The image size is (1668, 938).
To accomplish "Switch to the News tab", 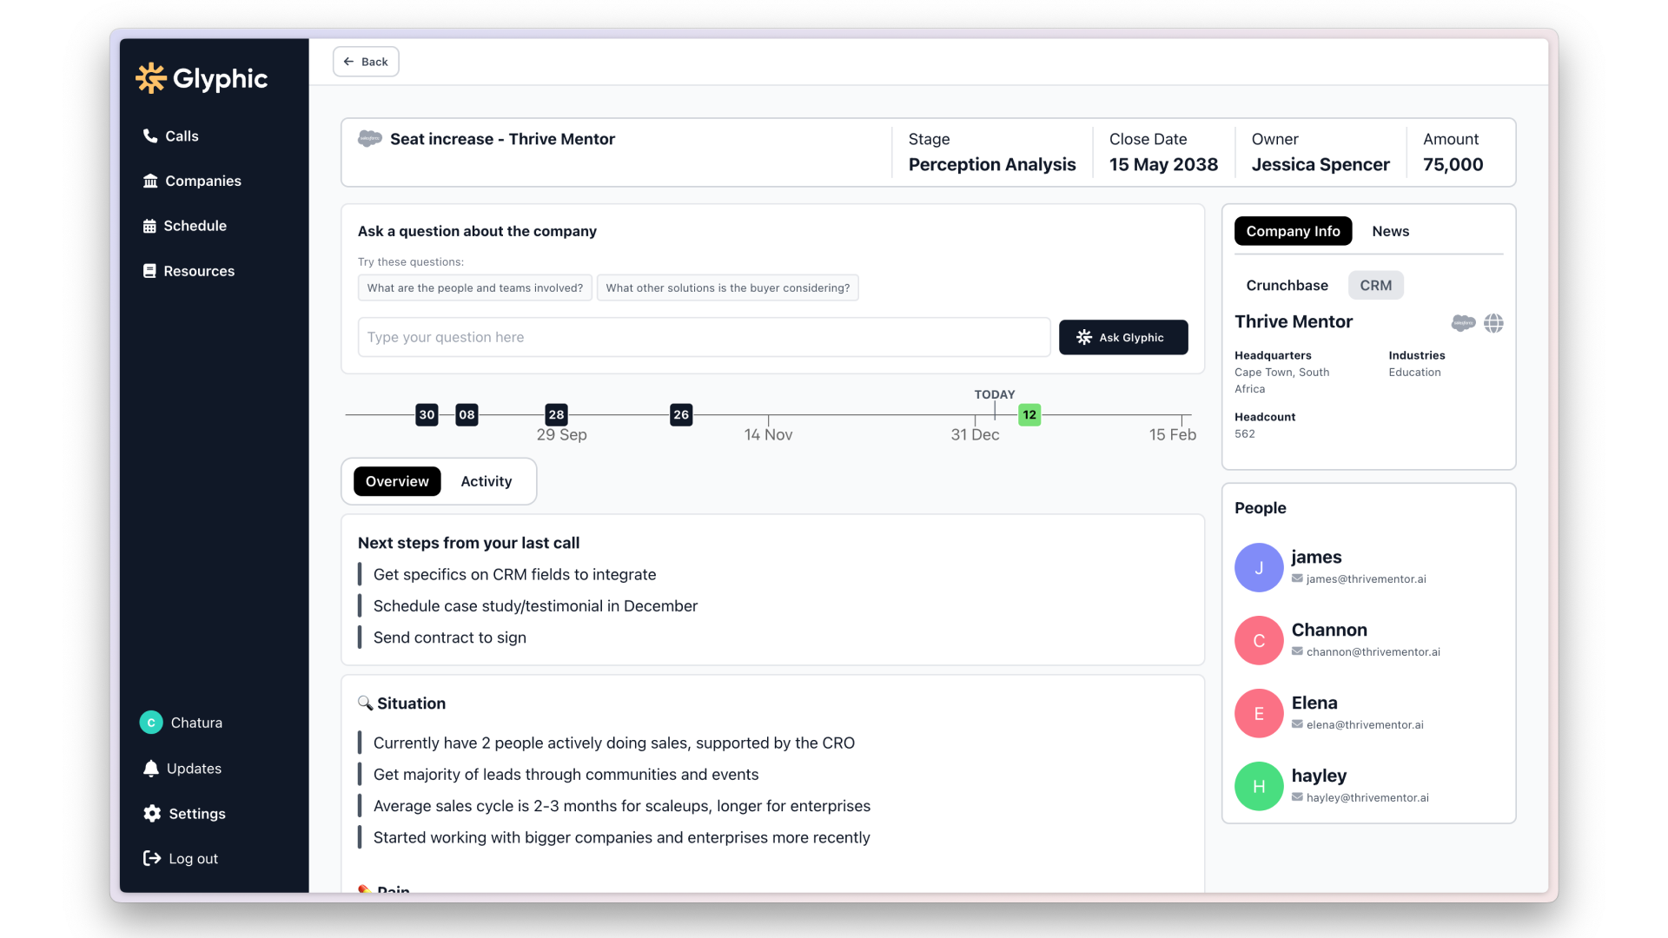I will [1390, 231].
